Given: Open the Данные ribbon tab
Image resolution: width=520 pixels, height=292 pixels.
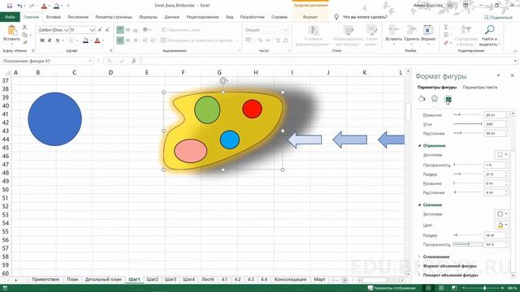Looking at the screenshot, I should 171,17.
